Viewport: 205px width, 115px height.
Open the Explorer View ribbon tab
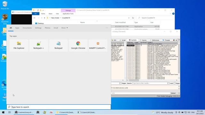57,14
